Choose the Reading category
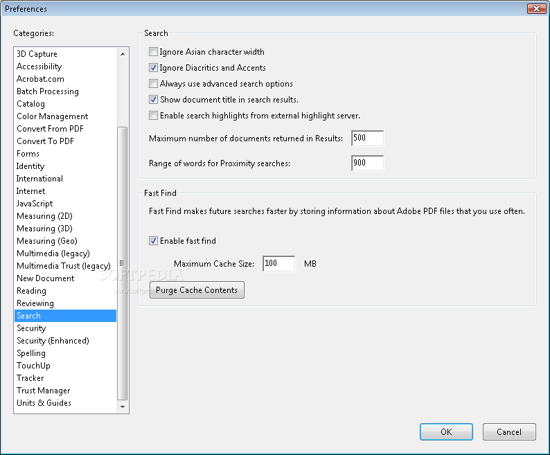Screen dimensions: 550x455 click(65, 290)
